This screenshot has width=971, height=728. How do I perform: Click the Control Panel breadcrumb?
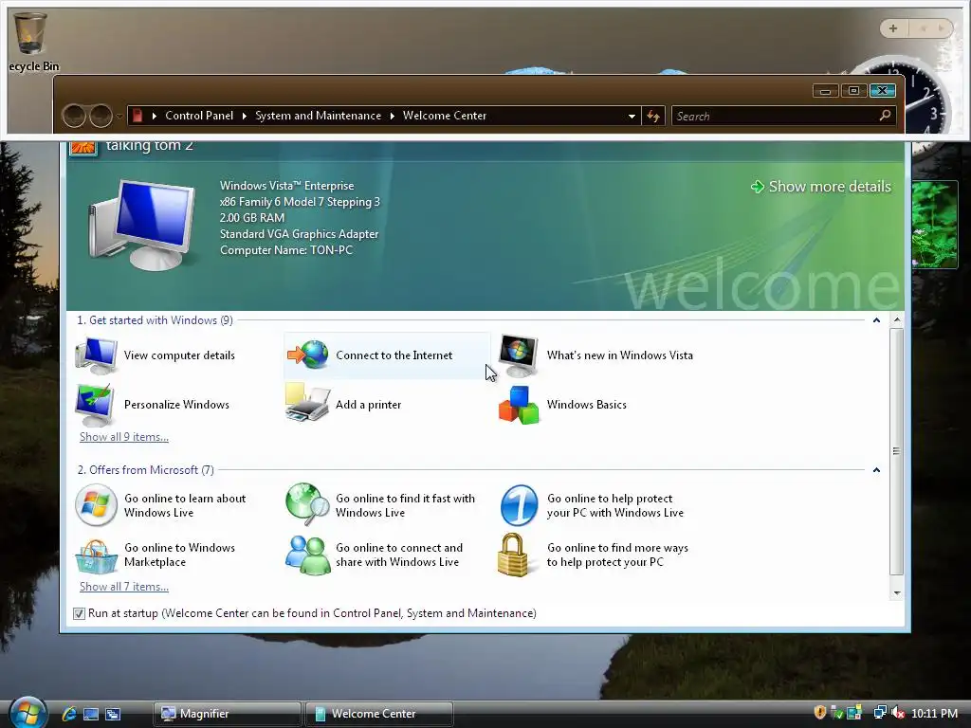[x=199, y=116]
